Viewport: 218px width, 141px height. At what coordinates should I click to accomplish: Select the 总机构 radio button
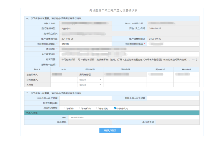[65, 108]
